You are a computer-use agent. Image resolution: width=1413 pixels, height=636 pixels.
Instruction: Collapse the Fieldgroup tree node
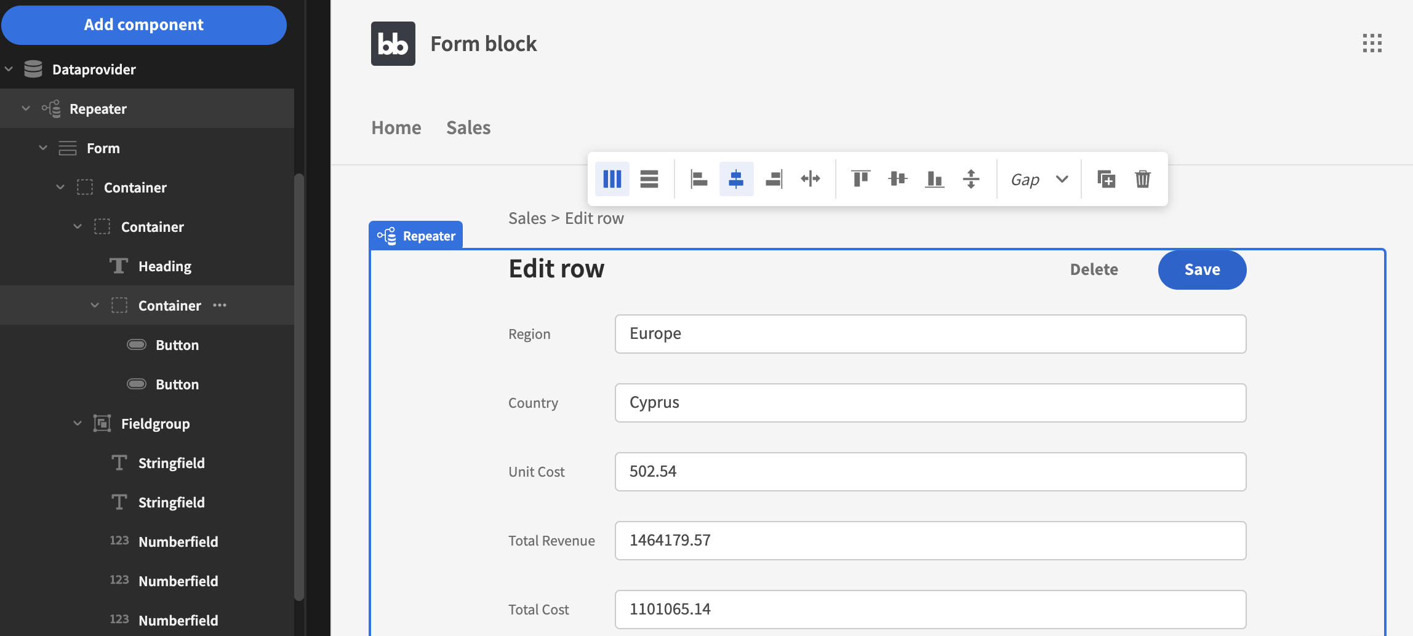pyautogui.click(x=78, y=423)
